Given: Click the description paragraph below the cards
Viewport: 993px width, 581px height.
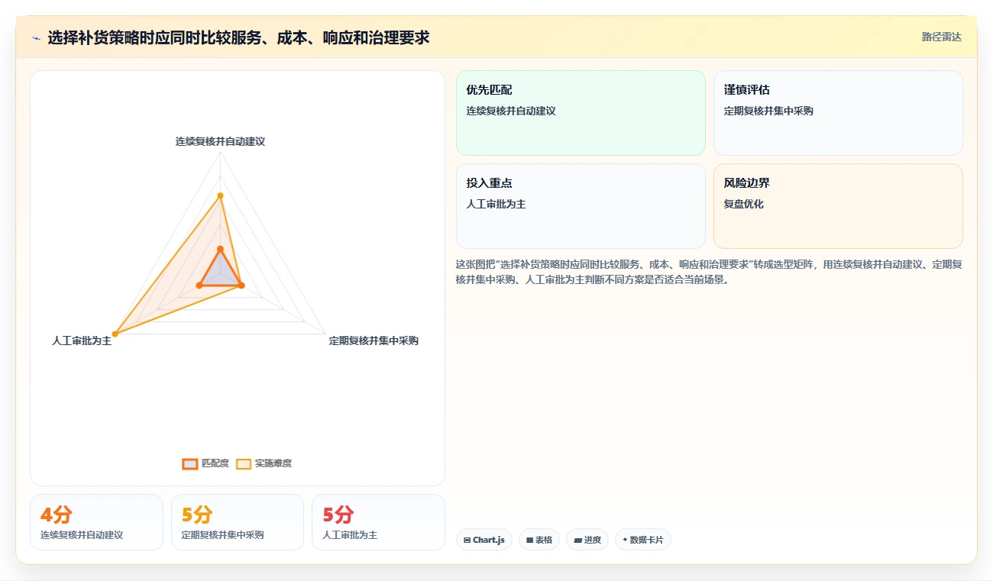Looking at the screenshot, I should (709, 272).
